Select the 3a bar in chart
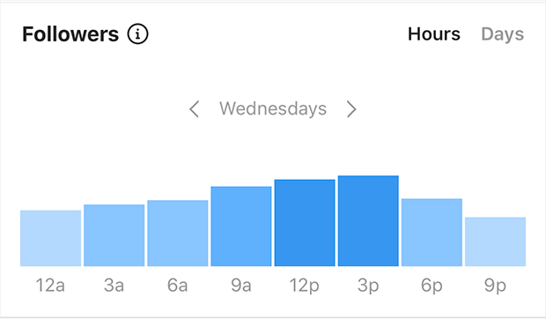The height and width of the screenshot is (319, 546). tap(114, 235)
